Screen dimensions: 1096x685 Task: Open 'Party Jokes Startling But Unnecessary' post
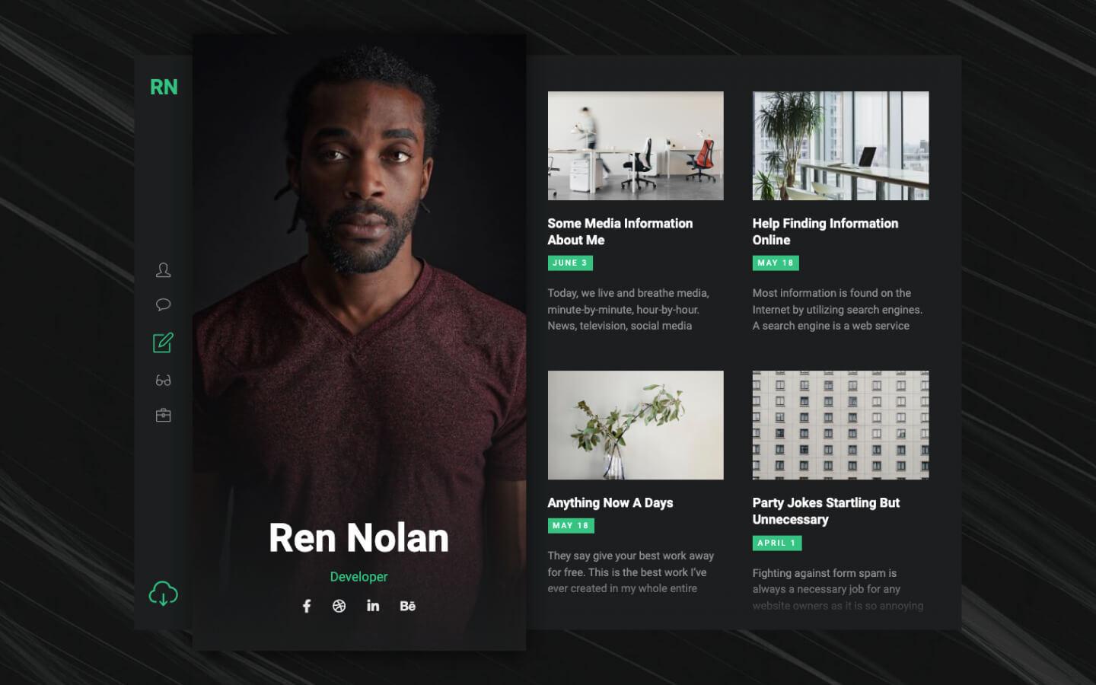pos(826,511)
